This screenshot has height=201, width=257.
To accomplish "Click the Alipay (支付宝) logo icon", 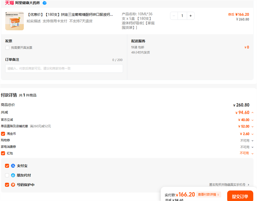I will click(x=13, y=166).
